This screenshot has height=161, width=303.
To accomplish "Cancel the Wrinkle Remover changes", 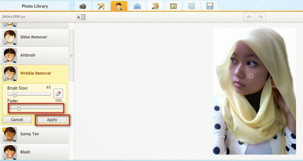I will point(17,119).
